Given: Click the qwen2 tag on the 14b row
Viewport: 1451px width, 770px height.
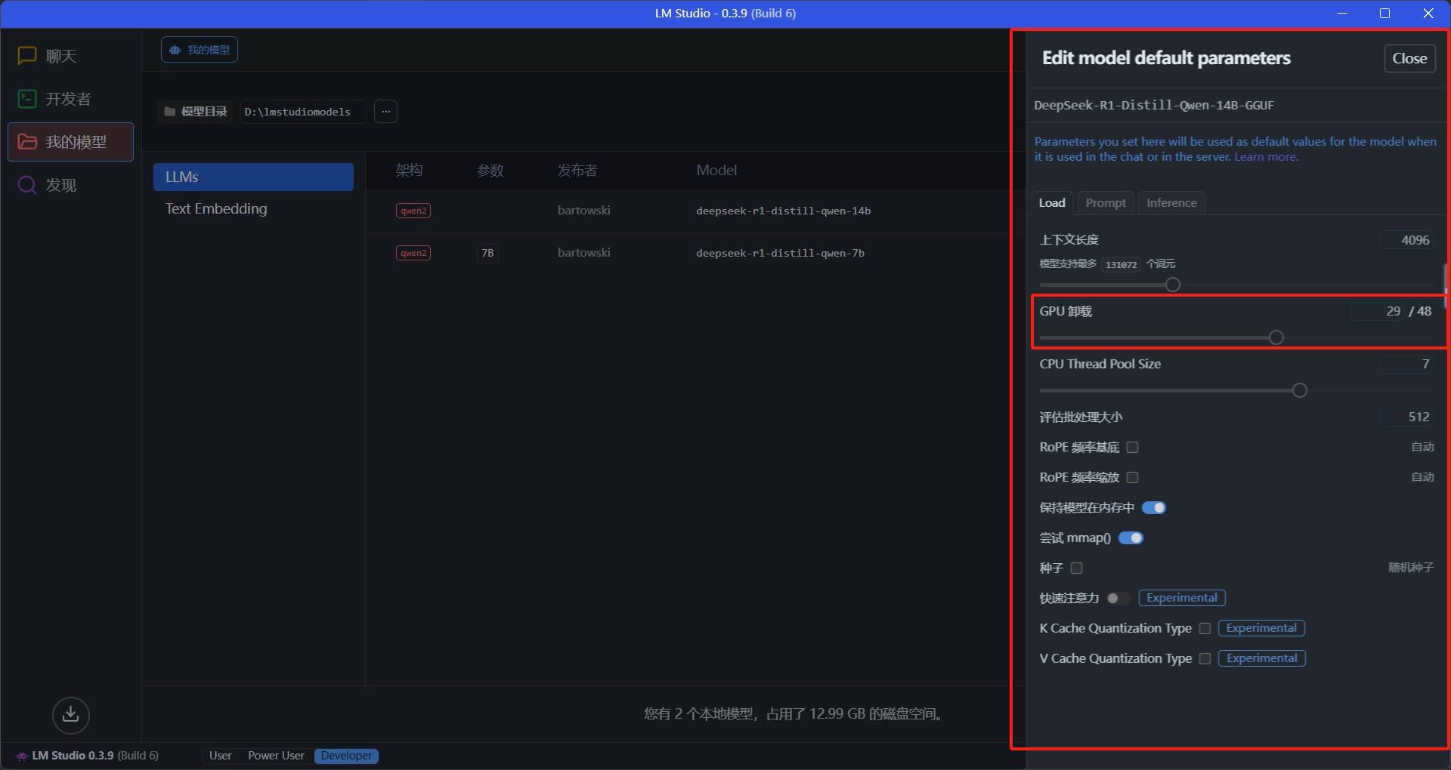Looking at the screenshot, I should [x=413, y=211].
